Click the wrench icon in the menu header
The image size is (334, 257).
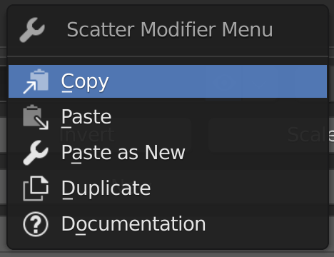32,30
